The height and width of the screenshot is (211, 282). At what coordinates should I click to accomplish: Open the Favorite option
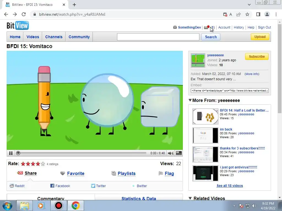click(76, 174)
